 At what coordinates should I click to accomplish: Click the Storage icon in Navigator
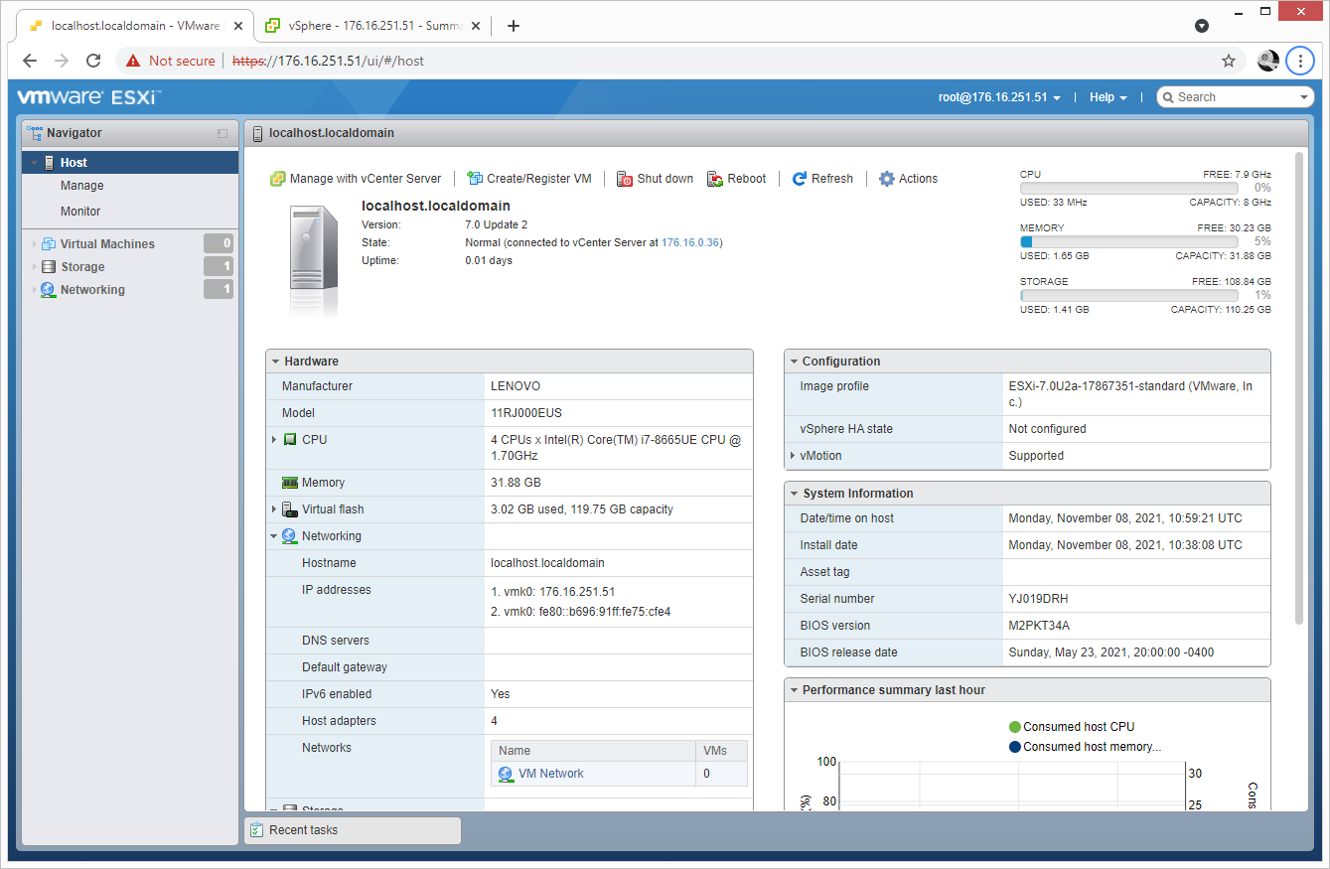click(x=49, y=267)
